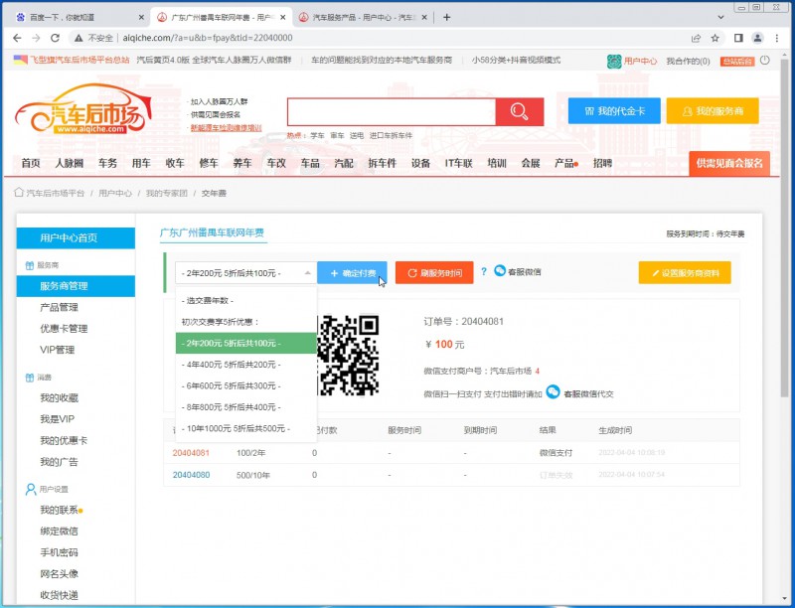
Task: Open 我的收藏 in the sidebar
Action: [x=60, y=398]
